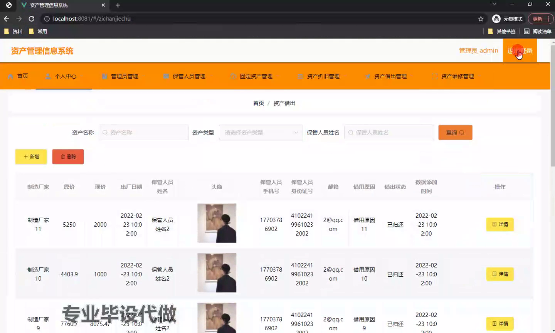555x333 pixels.
Task: Click the address bar URL
Action: click(92, 18)
